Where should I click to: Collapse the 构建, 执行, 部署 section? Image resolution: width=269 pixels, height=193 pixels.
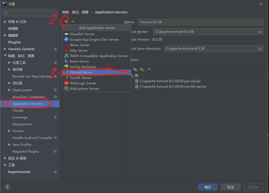coord(5,56)
